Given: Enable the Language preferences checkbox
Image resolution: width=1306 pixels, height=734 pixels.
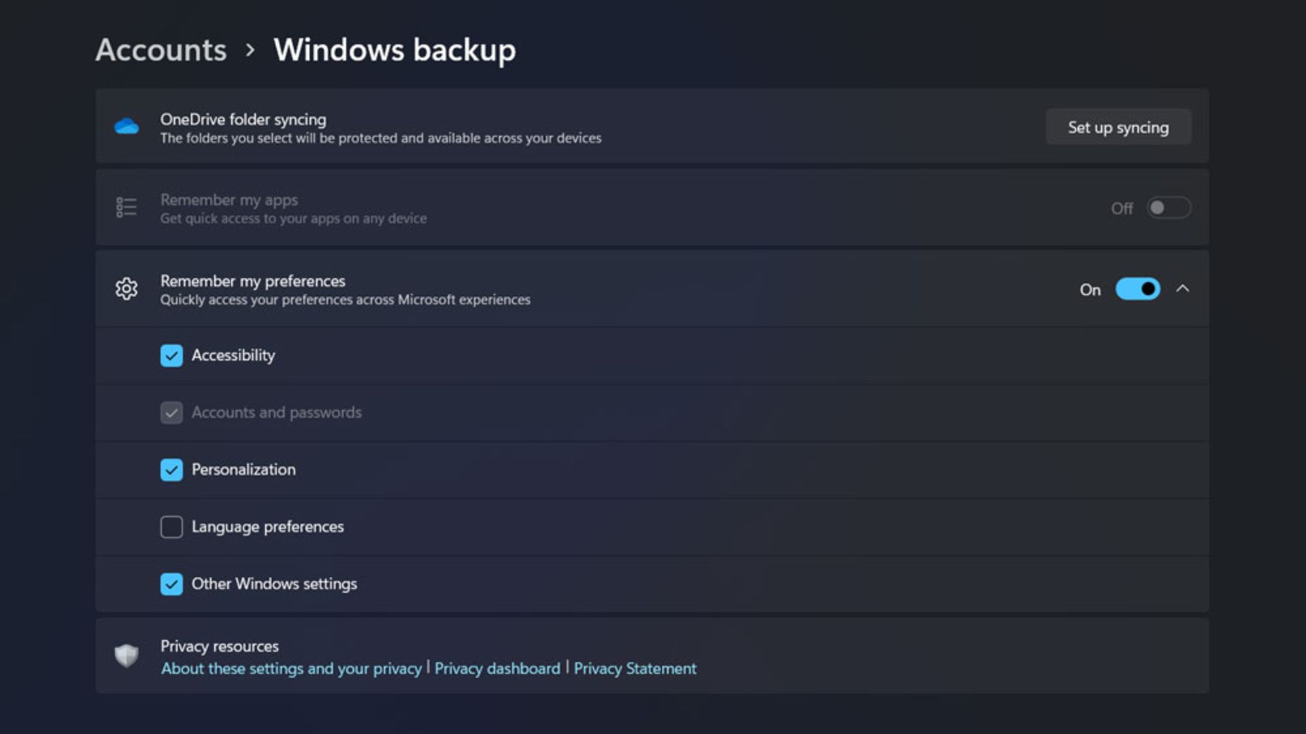Looking at the screenshot, I should [171, 527].
